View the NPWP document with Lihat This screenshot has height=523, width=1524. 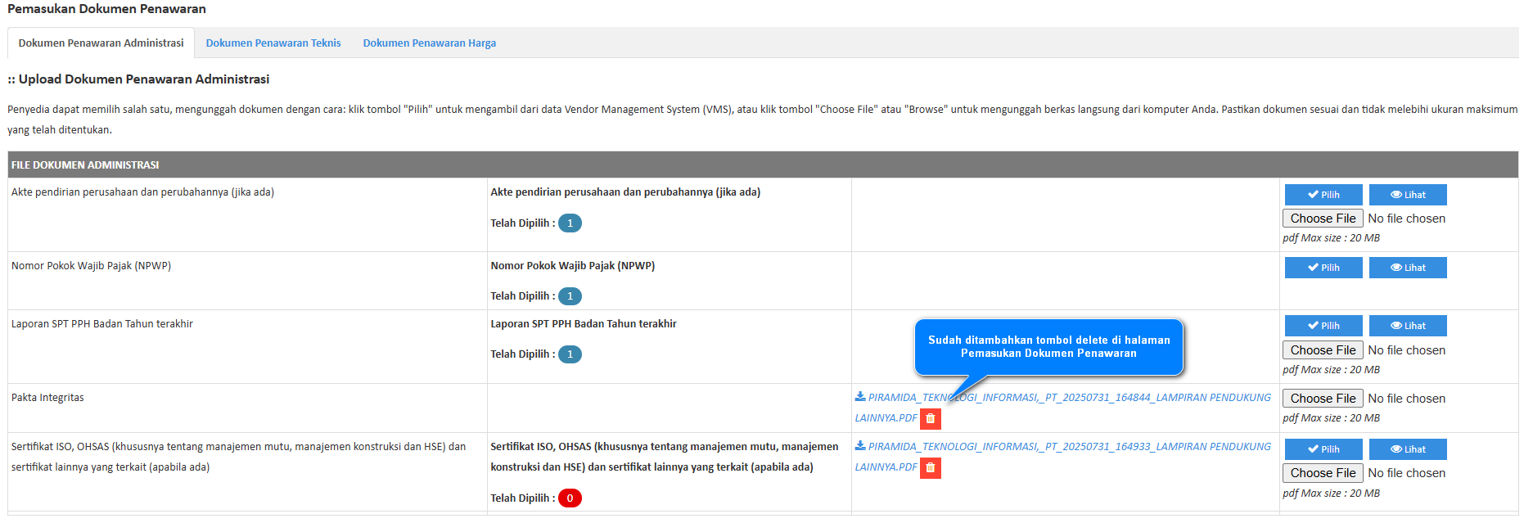coord(1407,268)
